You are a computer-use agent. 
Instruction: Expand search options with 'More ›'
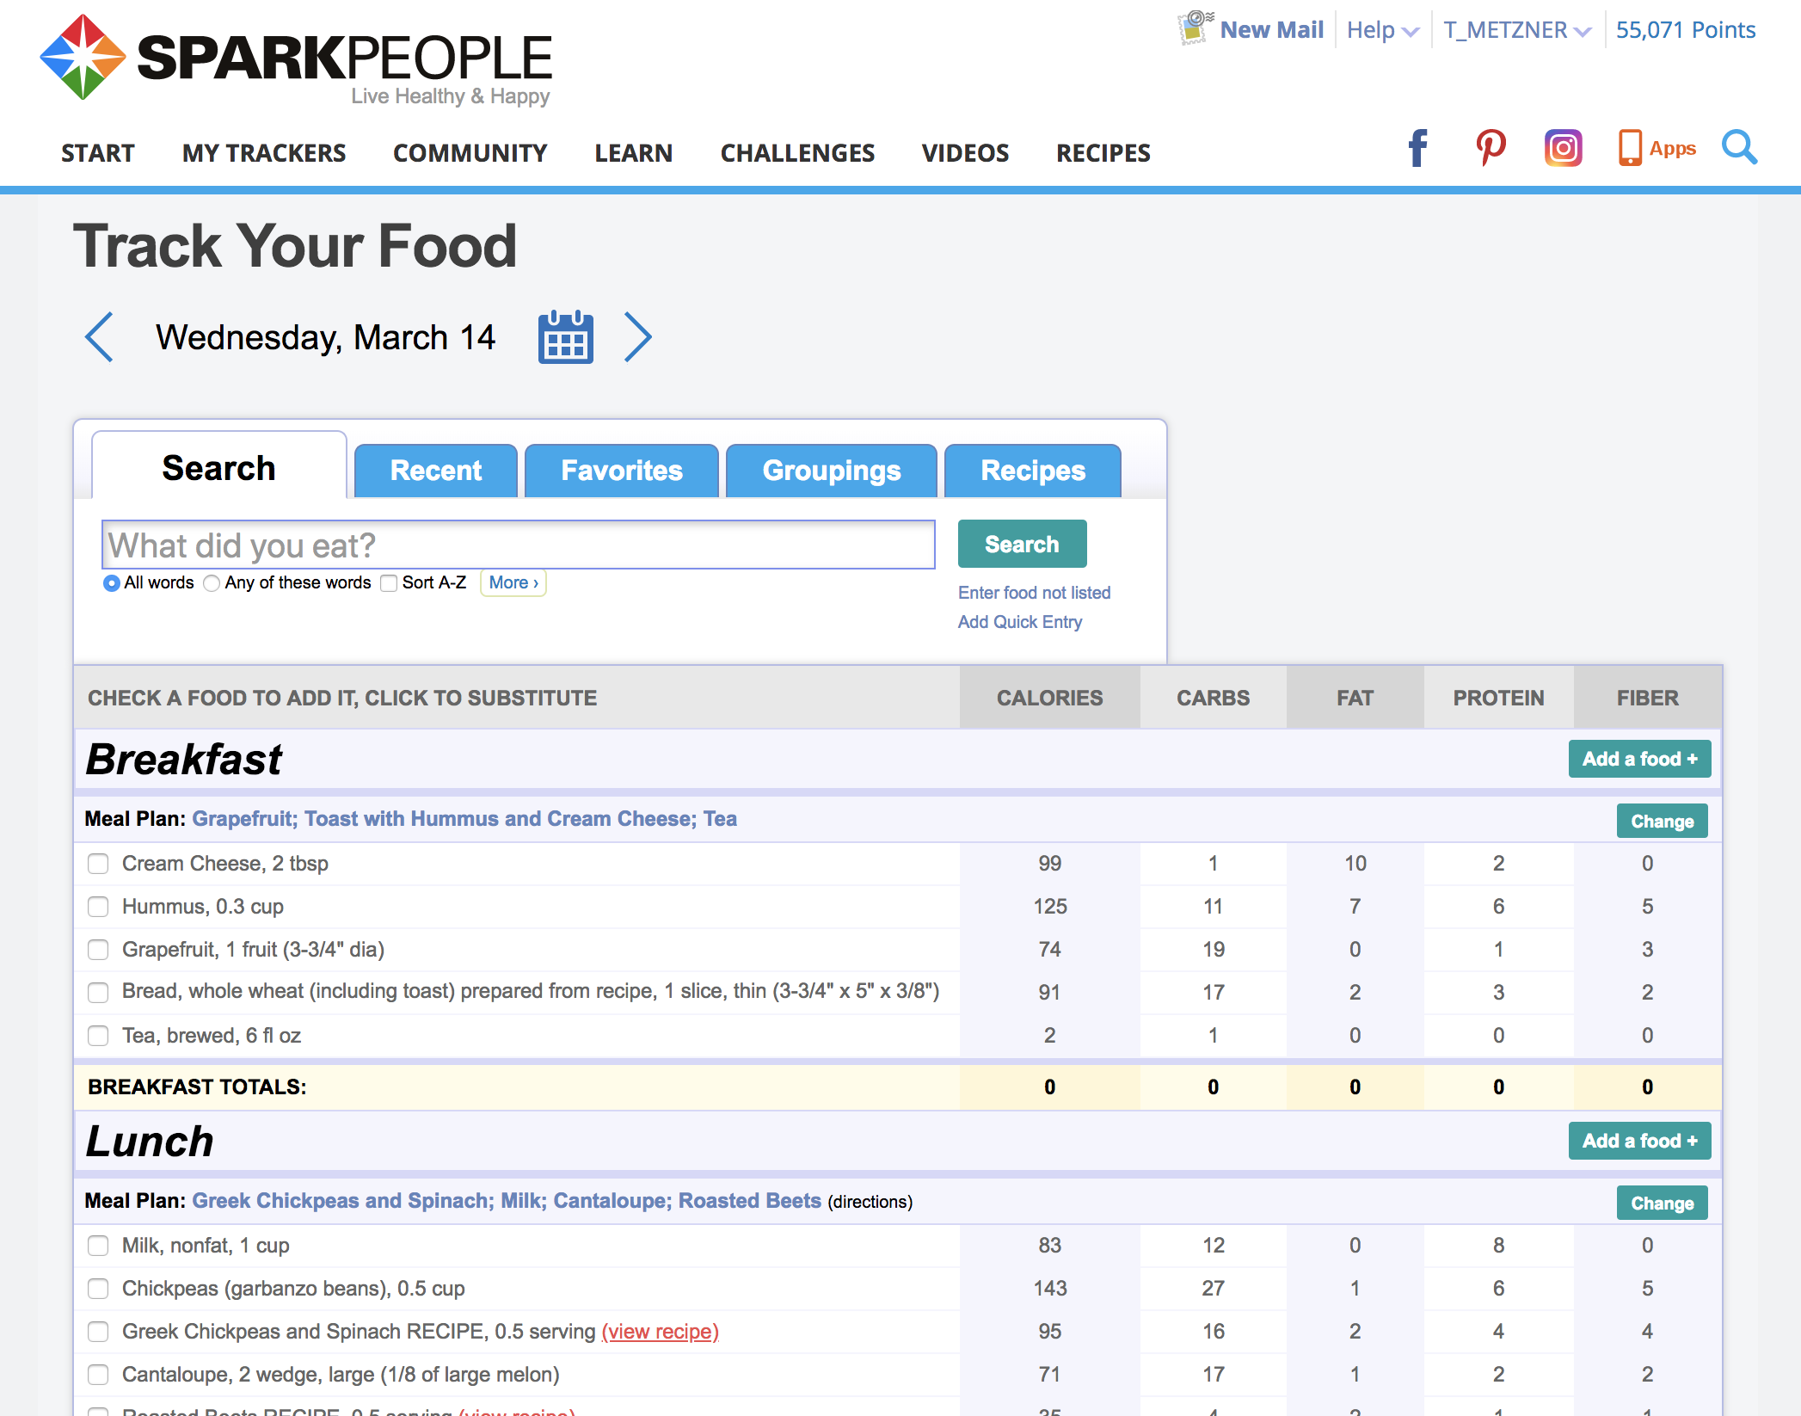(513, 582)
